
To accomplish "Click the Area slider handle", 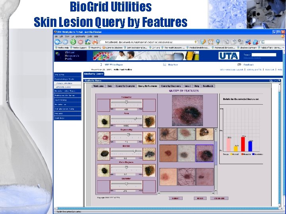I will [135, 118].
